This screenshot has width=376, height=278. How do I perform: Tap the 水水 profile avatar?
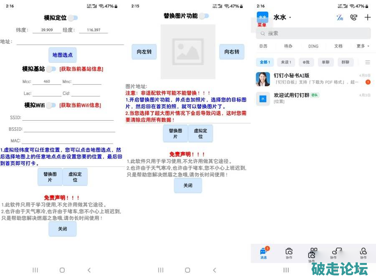click(263, 18)
